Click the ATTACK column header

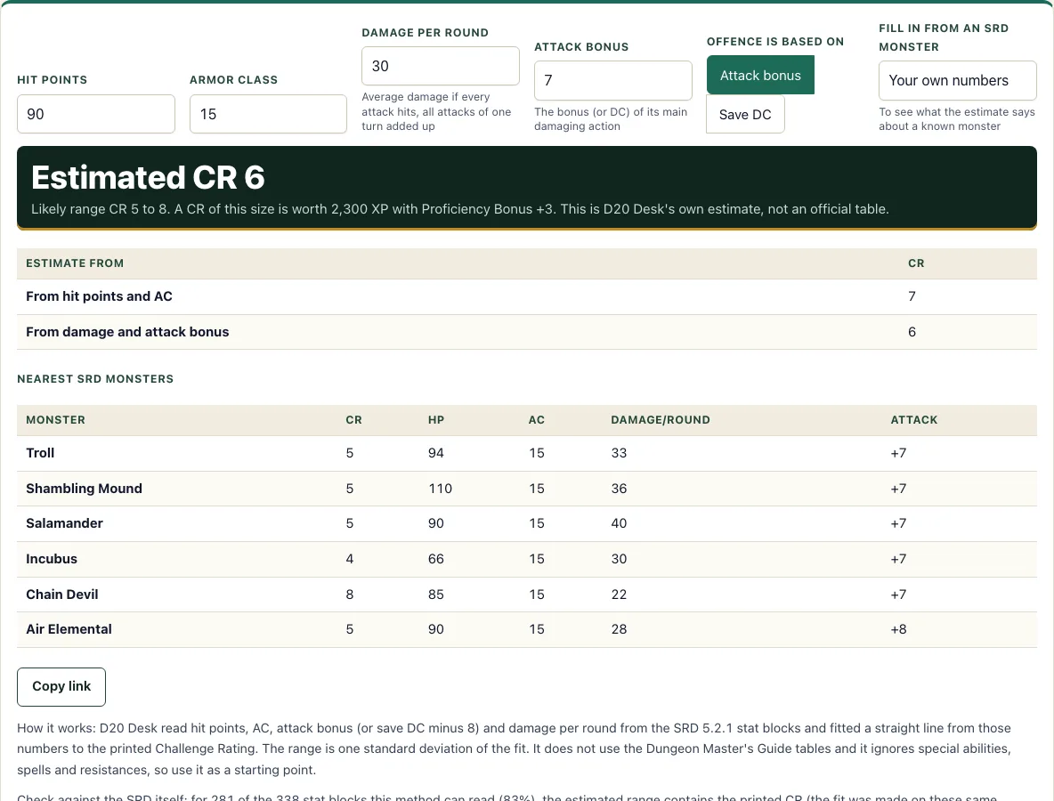pyautogui.click(x=914, y=420)
